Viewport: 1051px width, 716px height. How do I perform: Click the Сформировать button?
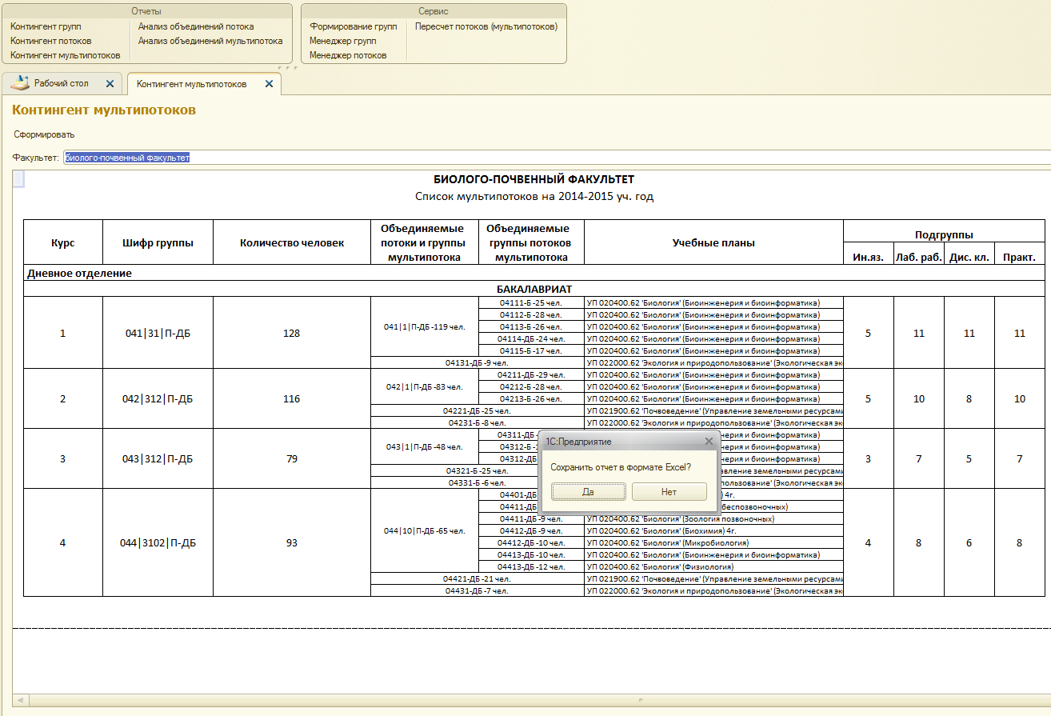(x=44, y=134)
